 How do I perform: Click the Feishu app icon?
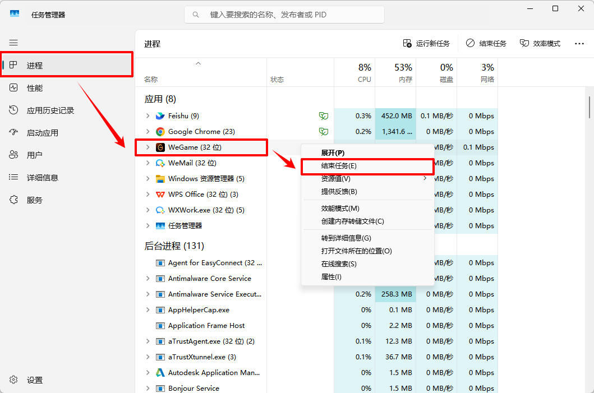tap(160, 116)
